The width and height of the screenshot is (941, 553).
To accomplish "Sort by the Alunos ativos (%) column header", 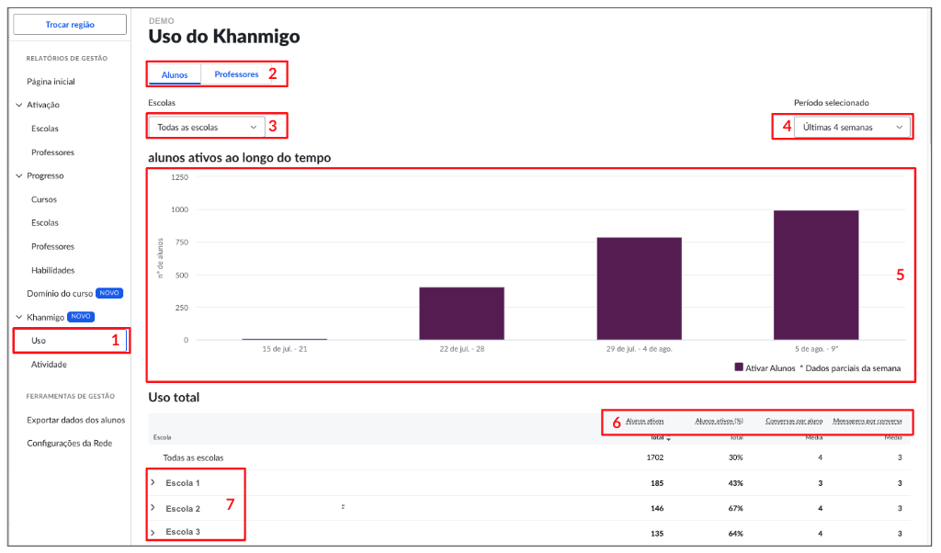I will [x=719, y=421].
